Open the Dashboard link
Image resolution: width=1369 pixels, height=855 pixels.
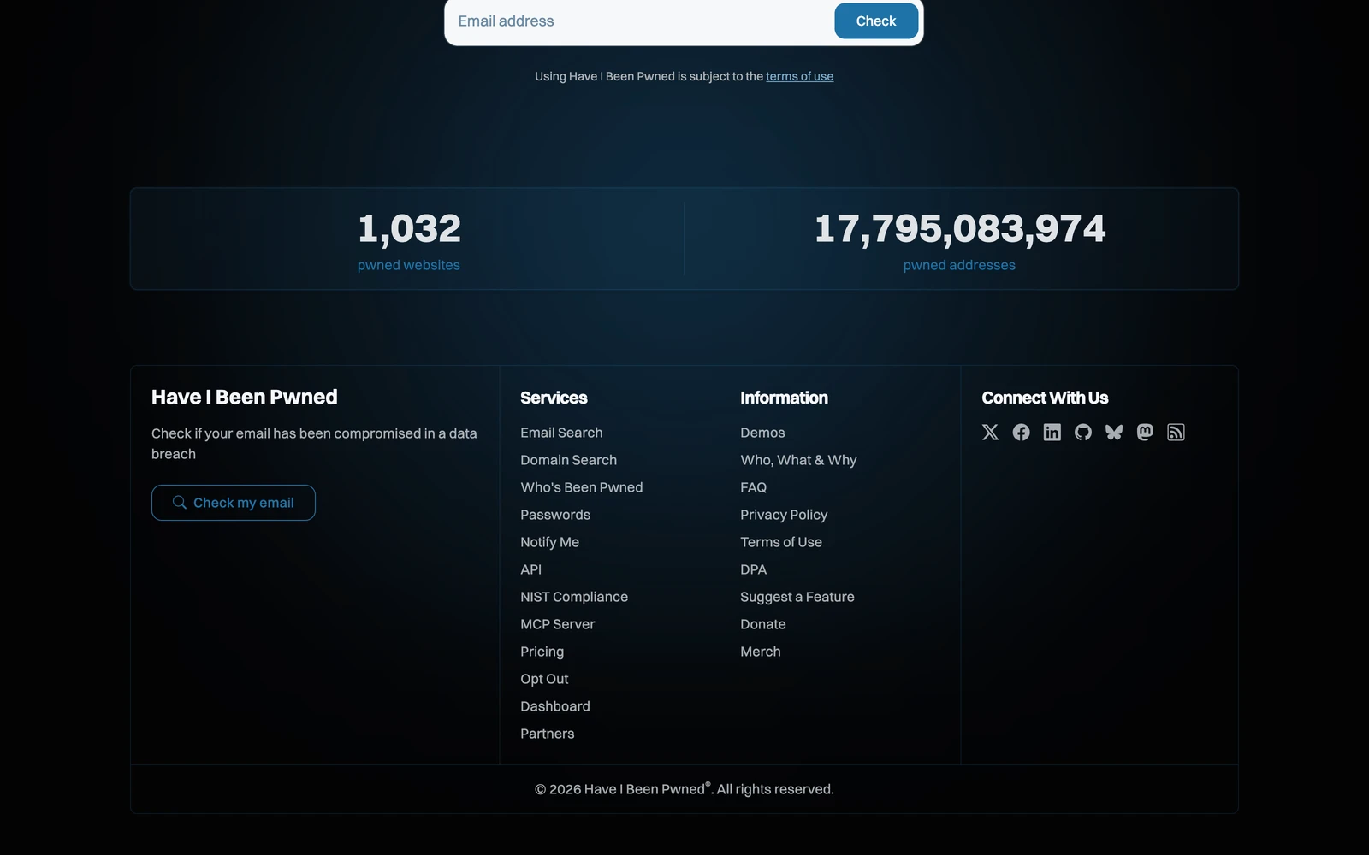pyautogui.click(x=555, y=706)
